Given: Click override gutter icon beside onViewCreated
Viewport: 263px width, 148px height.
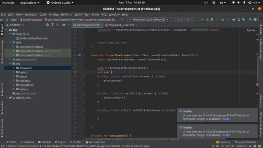Looking at the screenshot, I should (79, 55).
